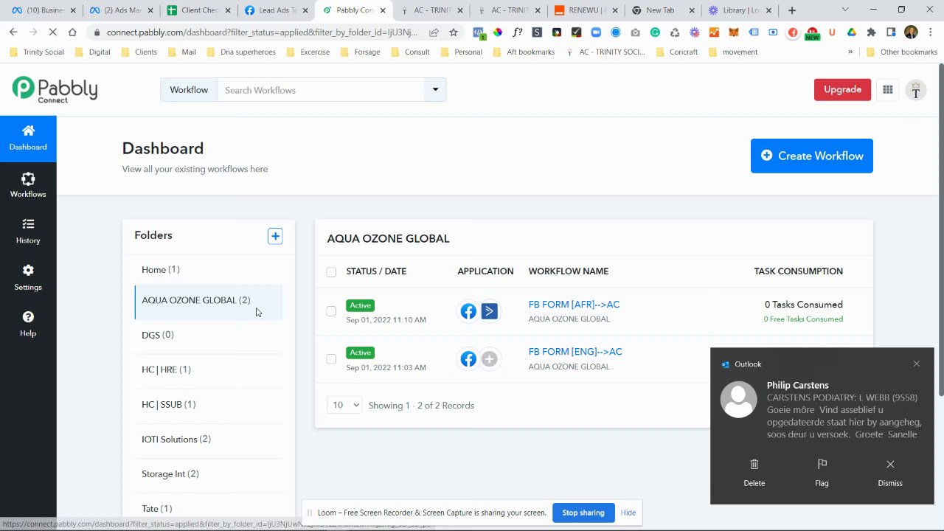
Task: Click the red Upgrade button
Action: (842, 89)
